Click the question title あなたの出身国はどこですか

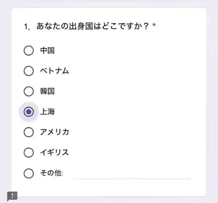93,26
